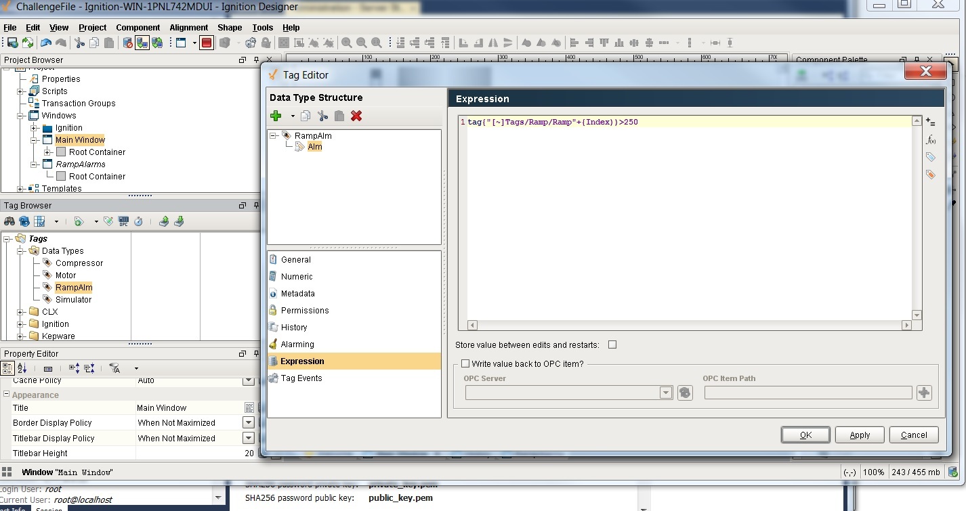The height and width of the screenshot is (511, 966).
Task: Select the General section in Tag Editor
Action: [354, 259]
